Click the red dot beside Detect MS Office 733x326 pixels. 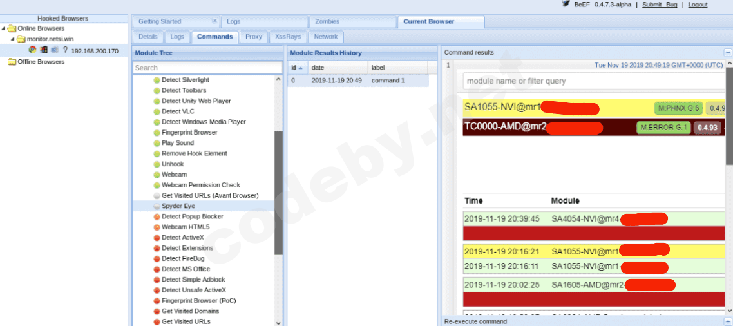(157, 269)
